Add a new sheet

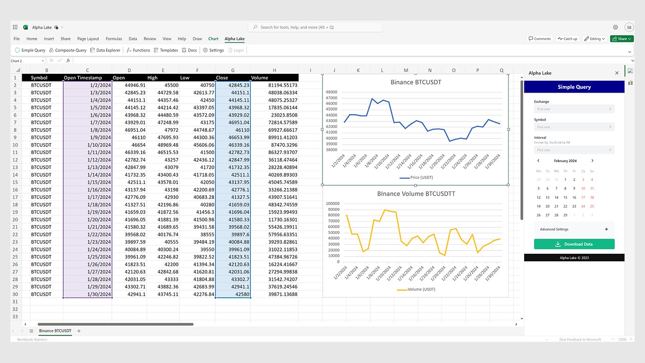point(79,331)
